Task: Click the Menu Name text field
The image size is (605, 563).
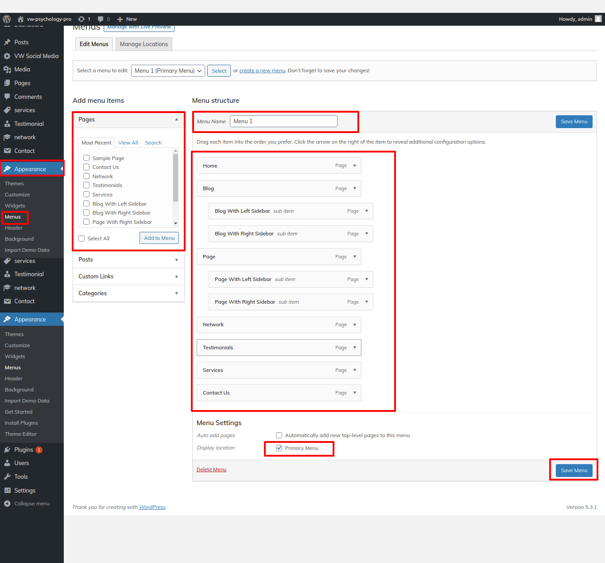Action: click(283, 121)
